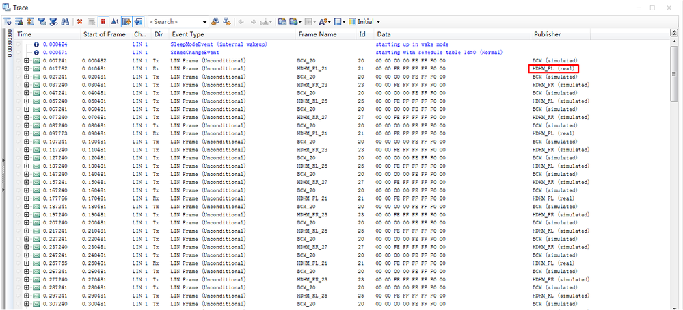
Task: Click Id 27 in row 0.237240
Action: [x=361, y=247]
